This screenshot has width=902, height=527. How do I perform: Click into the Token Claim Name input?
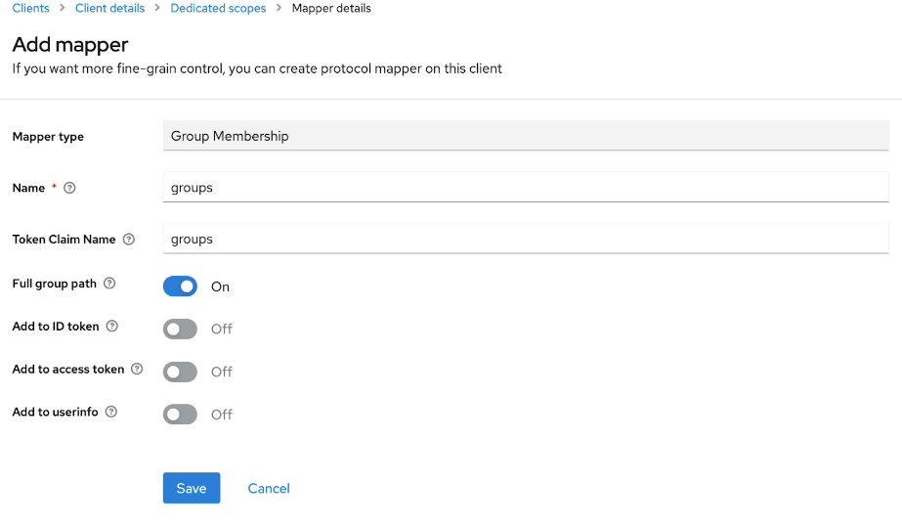pos(526,239)
